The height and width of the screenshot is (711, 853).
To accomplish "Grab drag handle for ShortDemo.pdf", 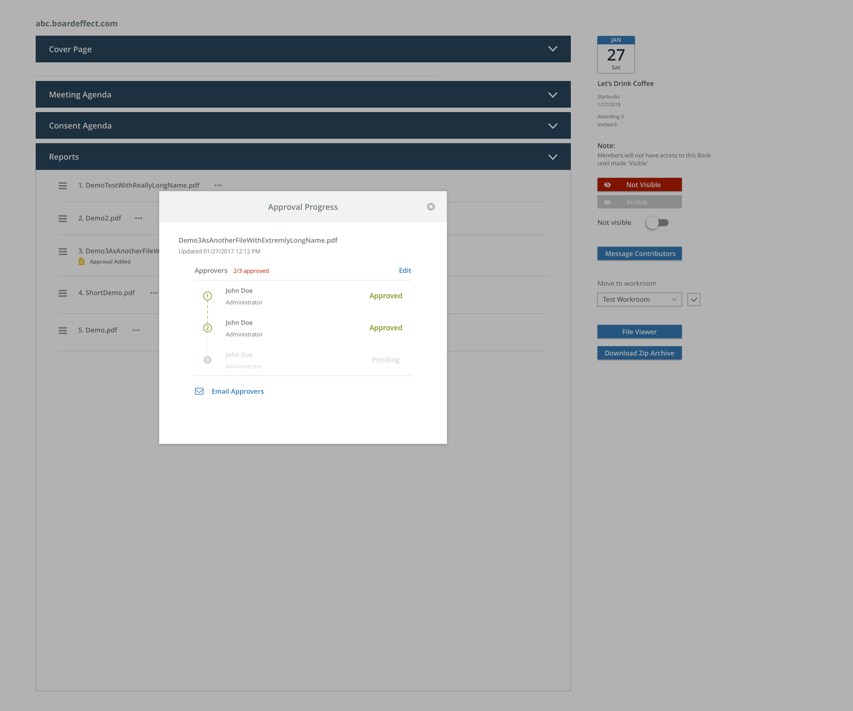I will coord(63,293).
